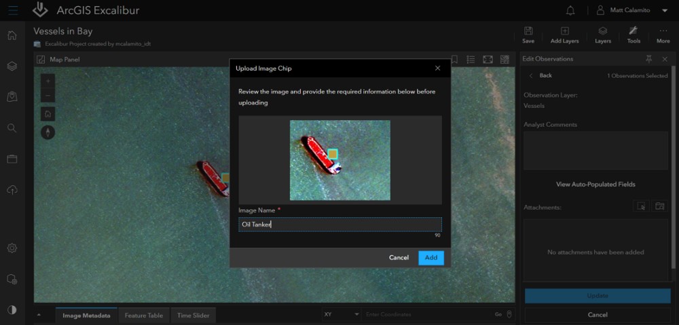This screenshot has width=679, height=325.
Task: Open the hamburger navigation menu
Action: click(13, 10)
